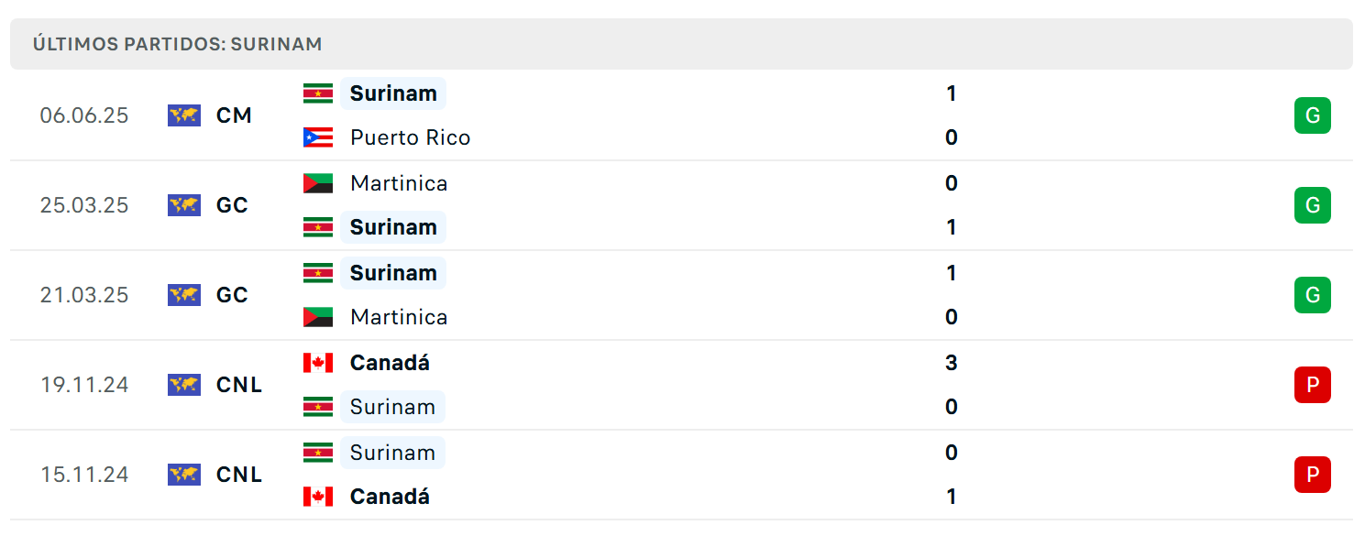
Task: Click the green G badge for 06.06.25 match
Action: [1313, 115]
